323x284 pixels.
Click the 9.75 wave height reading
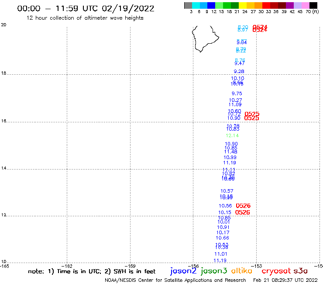[x=237, y=94]
